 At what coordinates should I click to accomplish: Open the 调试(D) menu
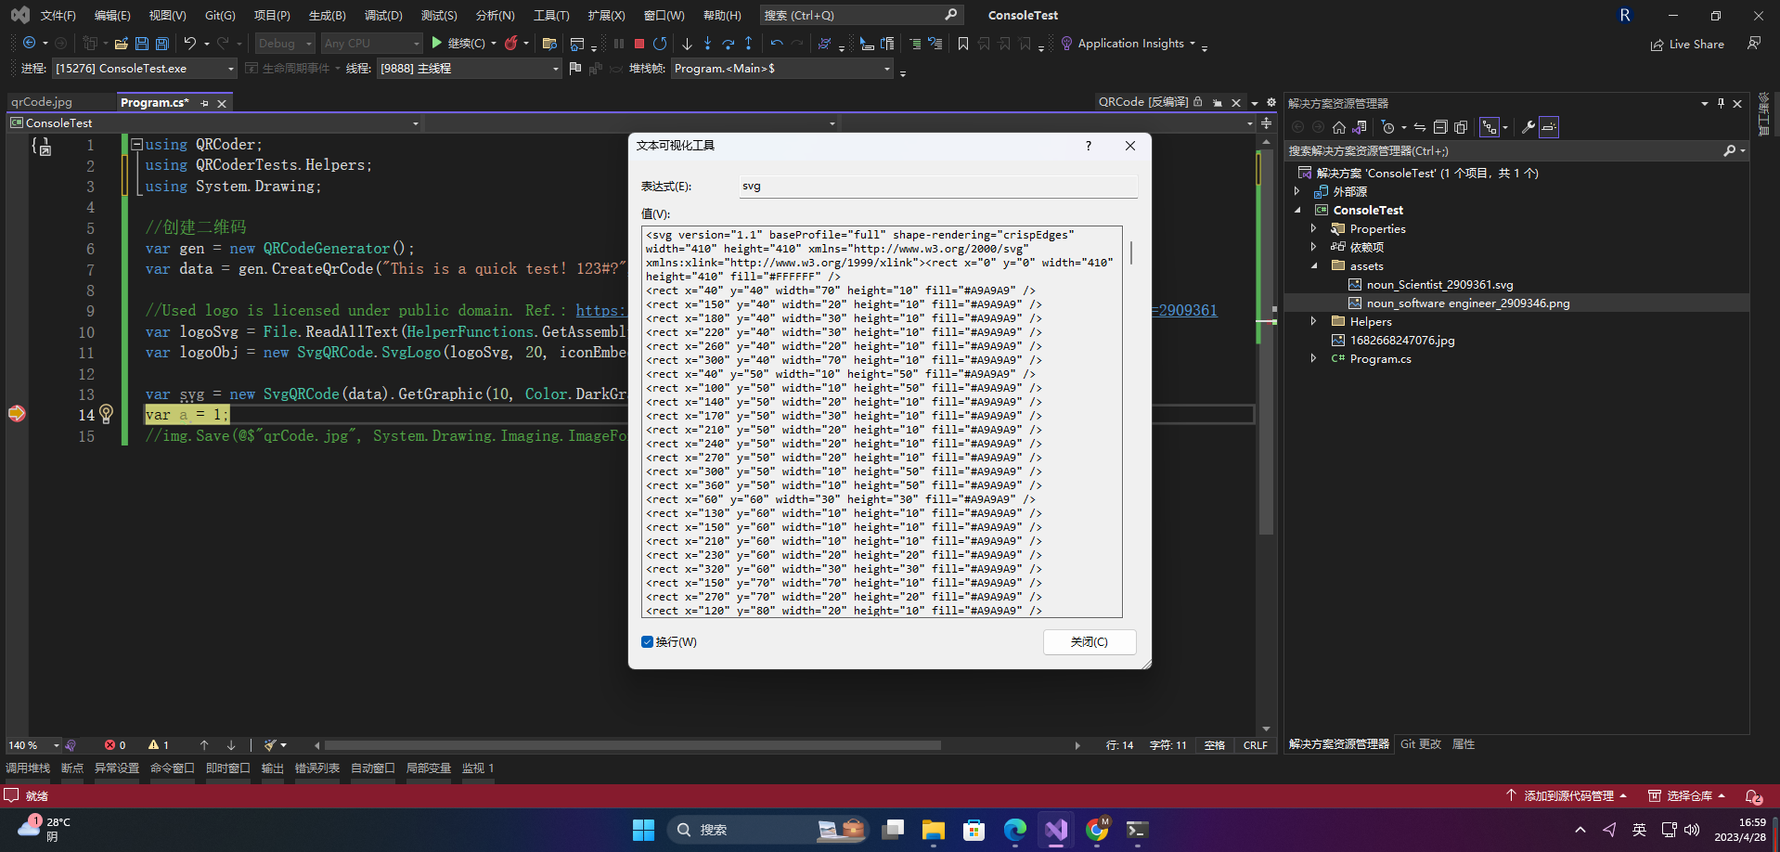click(x=383, y=15)
